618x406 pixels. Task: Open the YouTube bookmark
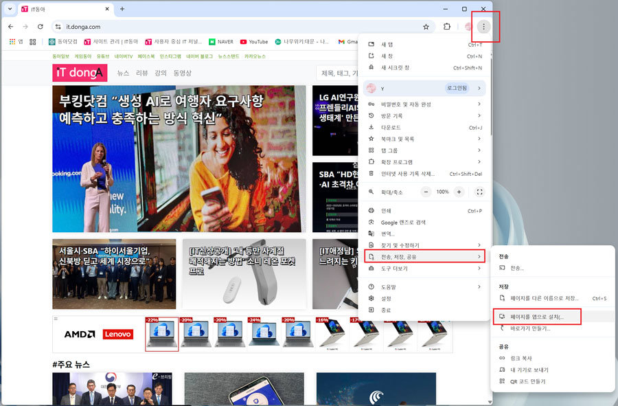tap(254, 42)
